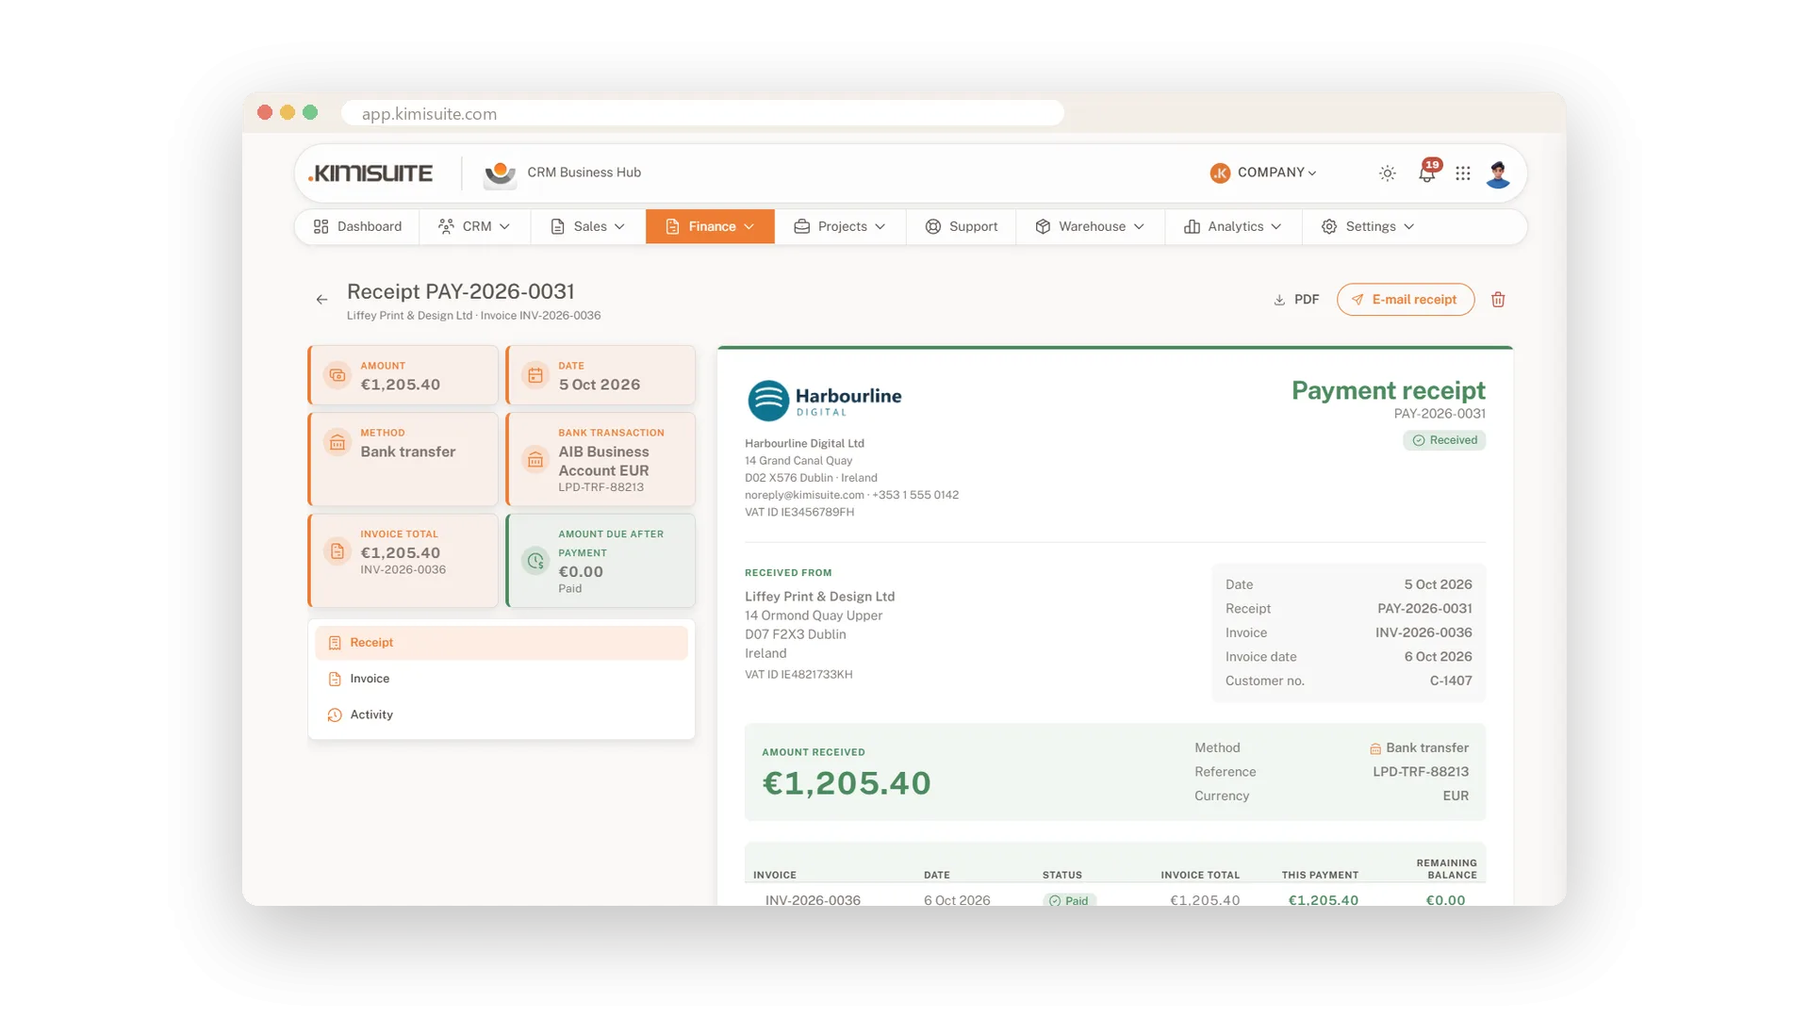Click the Bank Transaction card icon
The image size is (1810, 1018).
(x=535, y=459)
